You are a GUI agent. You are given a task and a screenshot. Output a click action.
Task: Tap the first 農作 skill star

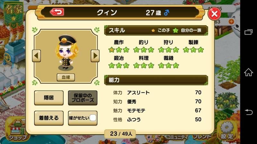point(111,50)
